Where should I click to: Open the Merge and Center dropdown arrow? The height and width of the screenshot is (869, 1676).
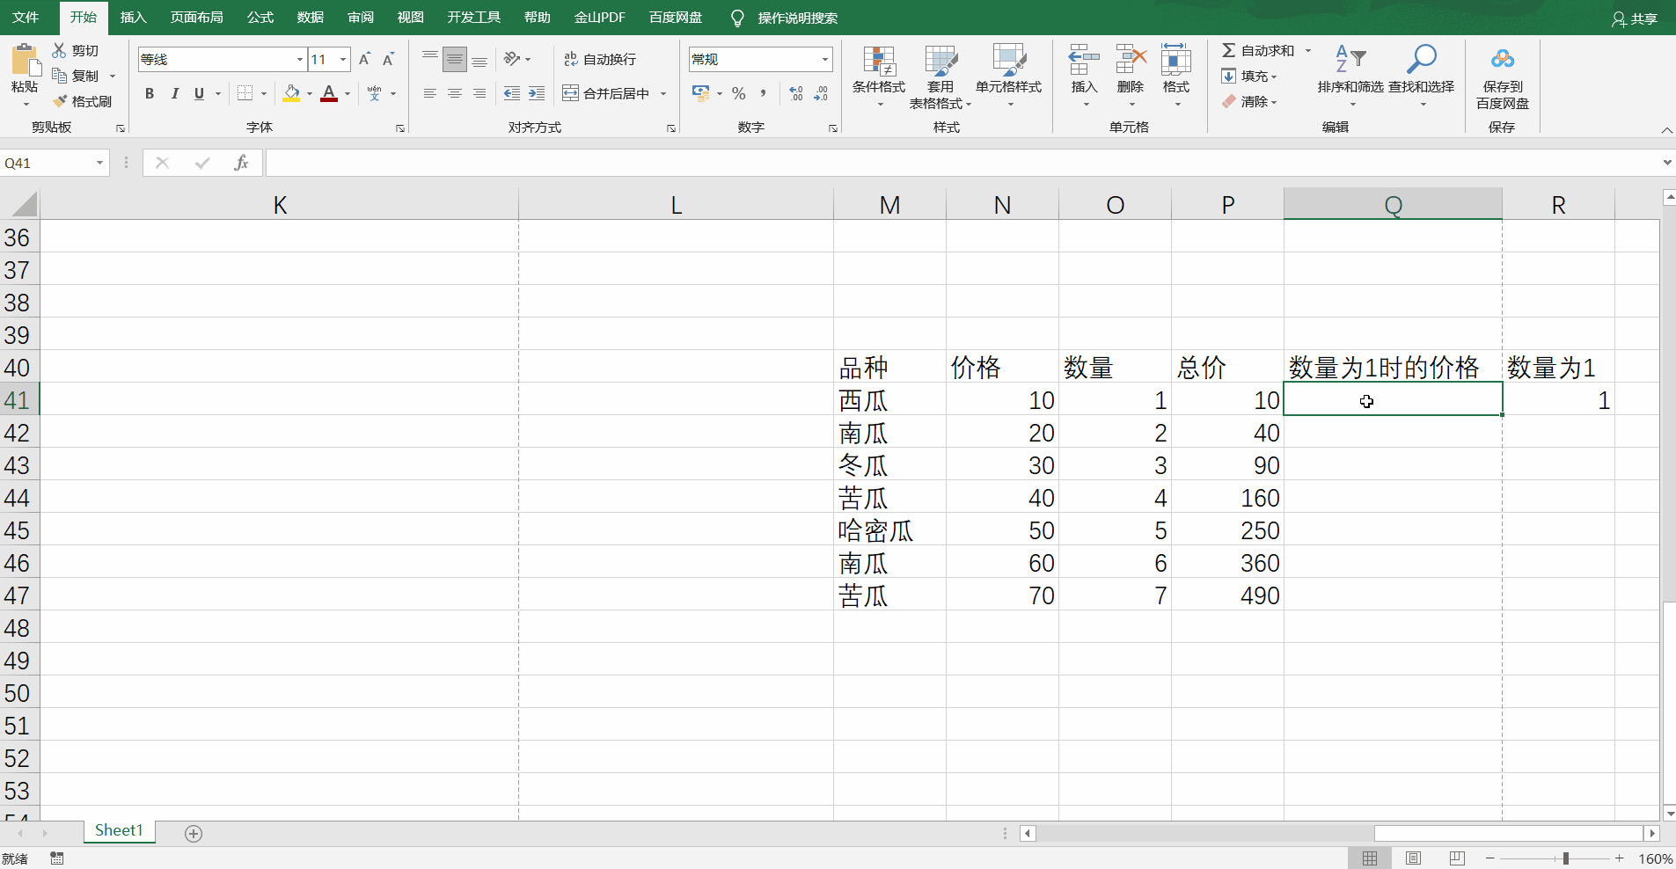(x=663, y=93)
